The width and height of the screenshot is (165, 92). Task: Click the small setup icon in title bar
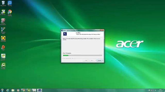pyautogui.click(x=62, y=30)
